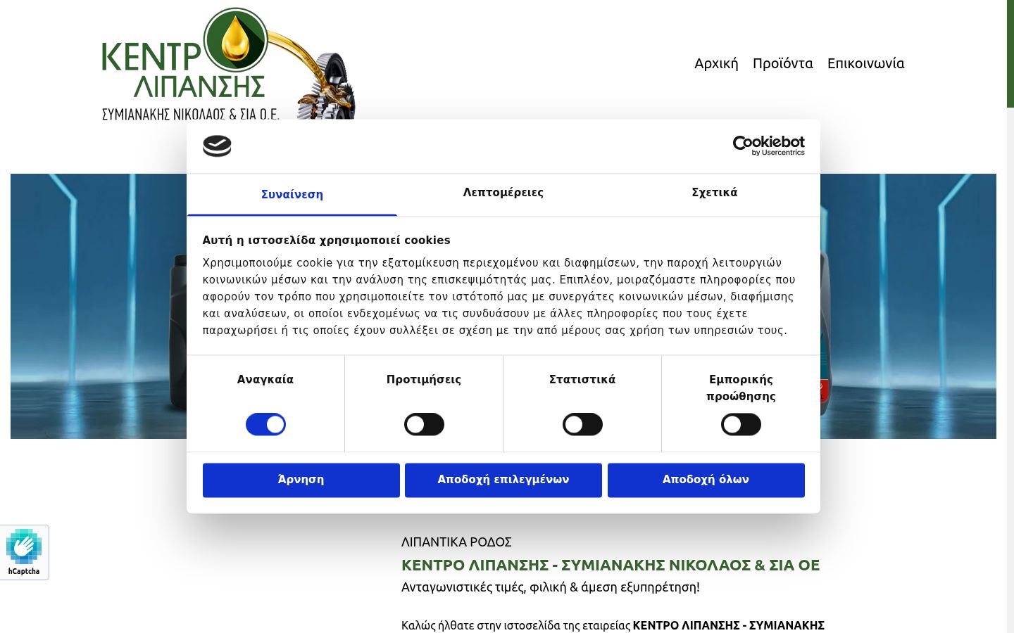Click the Κέντρο Λίπανσης site logo
The width and height of the screenshot is (1014, 633).
(228, 65)
